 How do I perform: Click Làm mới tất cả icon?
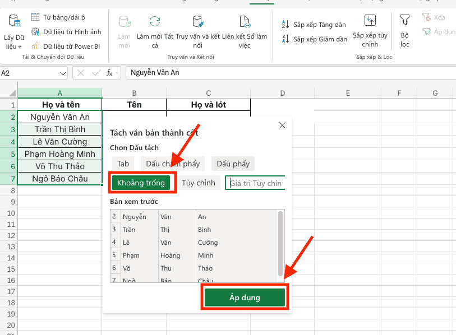[155, 22]
